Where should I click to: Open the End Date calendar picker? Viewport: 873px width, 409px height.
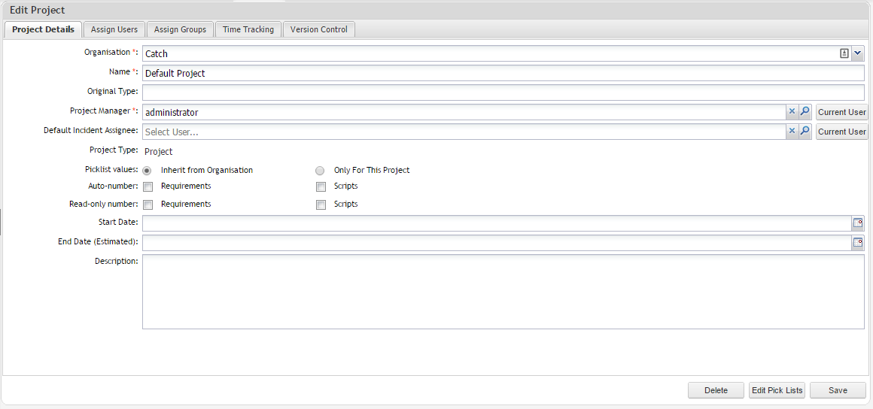tap(857, 243)
